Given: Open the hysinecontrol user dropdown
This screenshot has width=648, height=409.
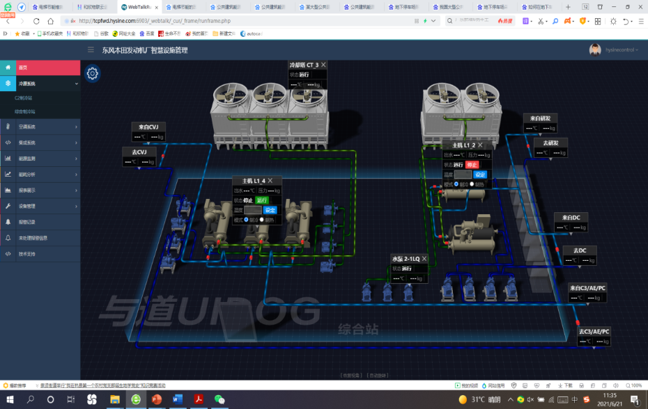Looking at the screenshot, I should 622,50.
